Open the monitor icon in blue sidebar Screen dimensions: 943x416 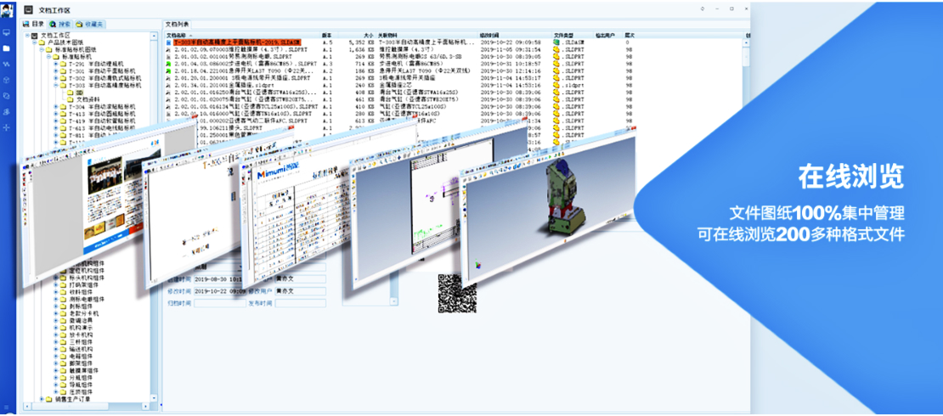click(x=7, y=32)
